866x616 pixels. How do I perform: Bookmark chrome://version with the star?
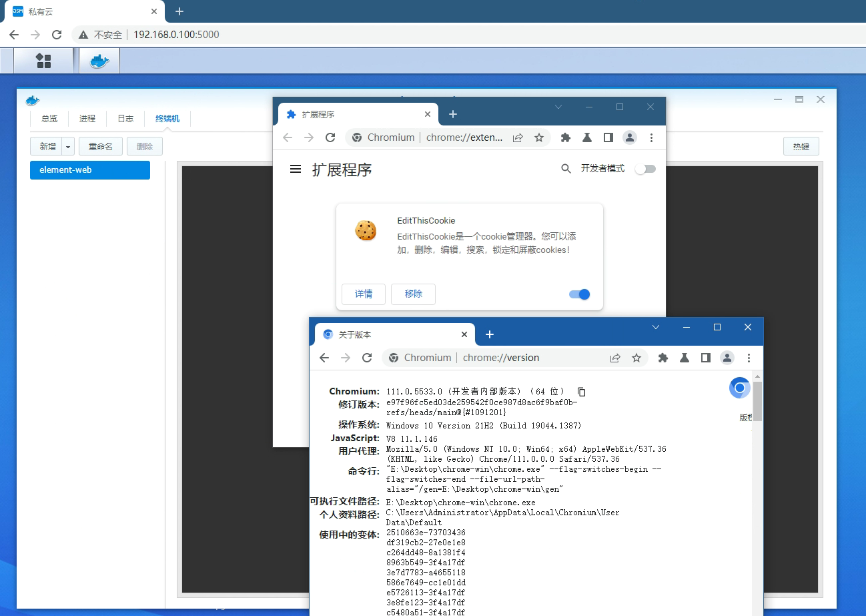[636, 358]
